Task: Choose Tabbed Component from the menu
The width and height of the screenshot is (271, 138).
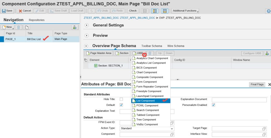Action: click(151, 115)
